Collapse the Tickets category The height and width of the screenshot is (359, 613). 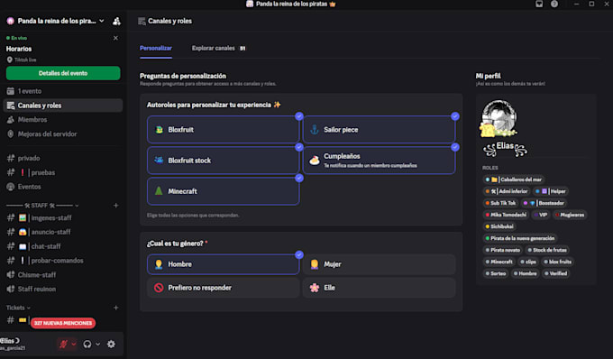tap(18, 308)
